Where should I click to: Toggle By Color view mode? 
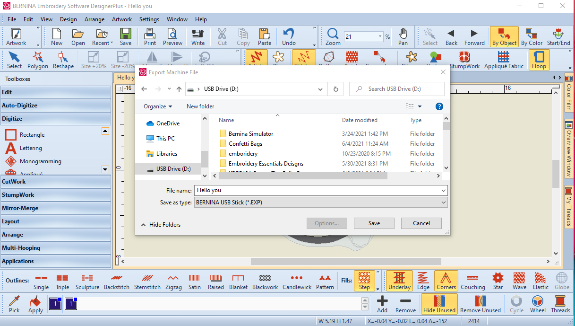(x=532, y=36)
